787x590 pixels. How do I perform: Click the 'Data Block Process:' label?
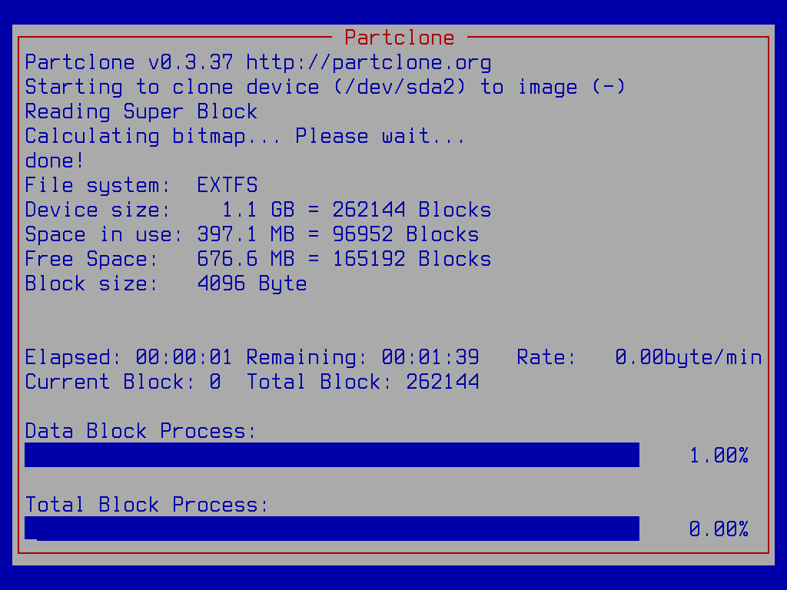coord(140,431)
